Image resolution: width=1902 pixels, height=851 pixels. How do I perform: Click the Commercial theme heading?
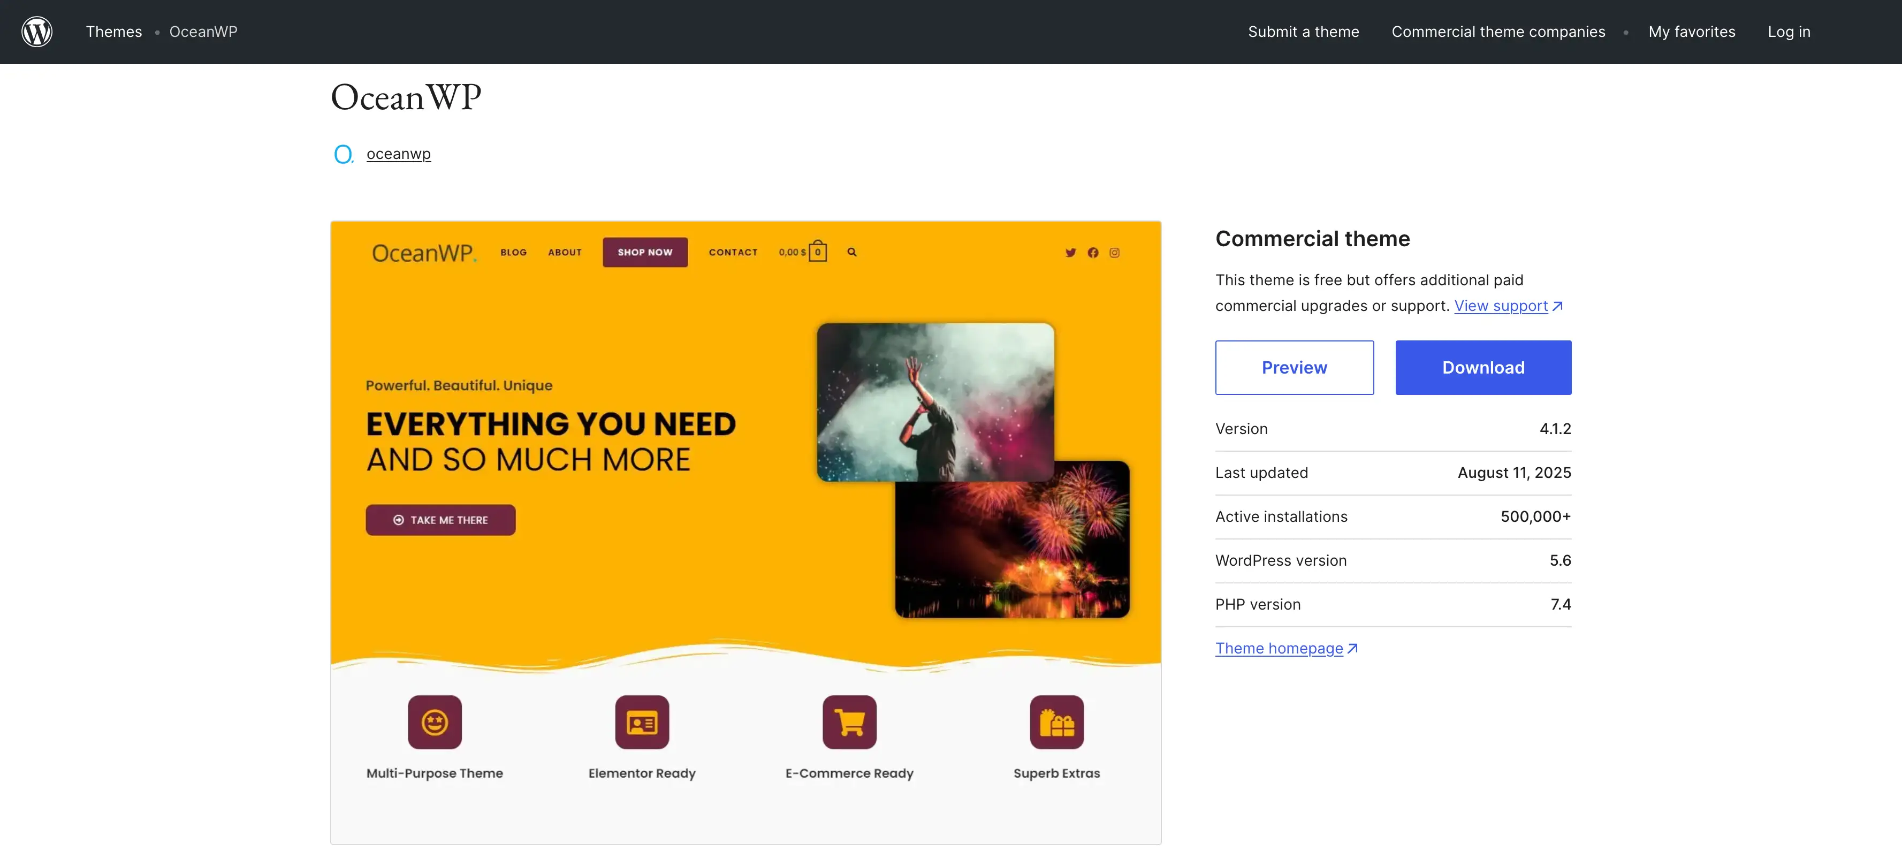pos(1312,239)
